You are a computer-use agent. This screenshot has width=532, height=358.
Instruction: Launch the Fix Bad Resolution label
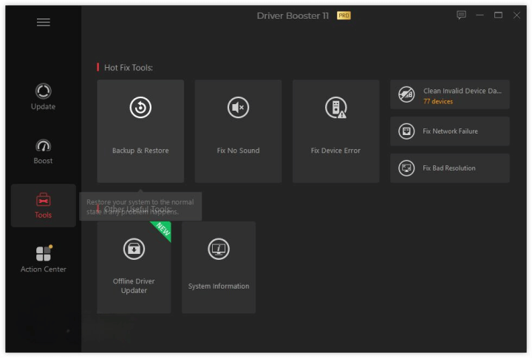pyautogui.click(x=449, y=168)
